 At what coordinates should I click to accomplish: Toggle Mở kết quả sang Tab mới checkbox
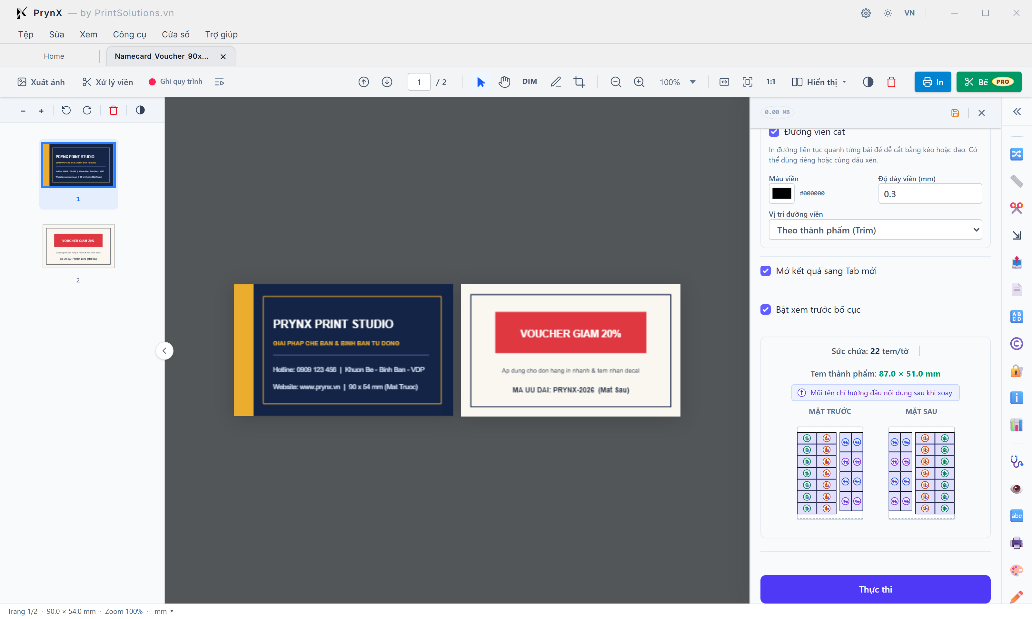[765, 271]
